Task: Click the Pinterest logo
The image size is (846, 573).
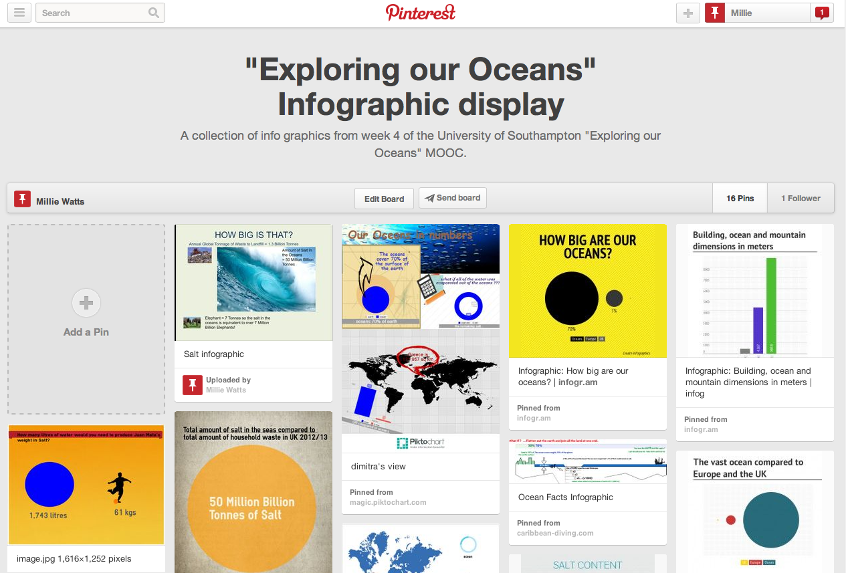Action: click(x=421, y=13)
